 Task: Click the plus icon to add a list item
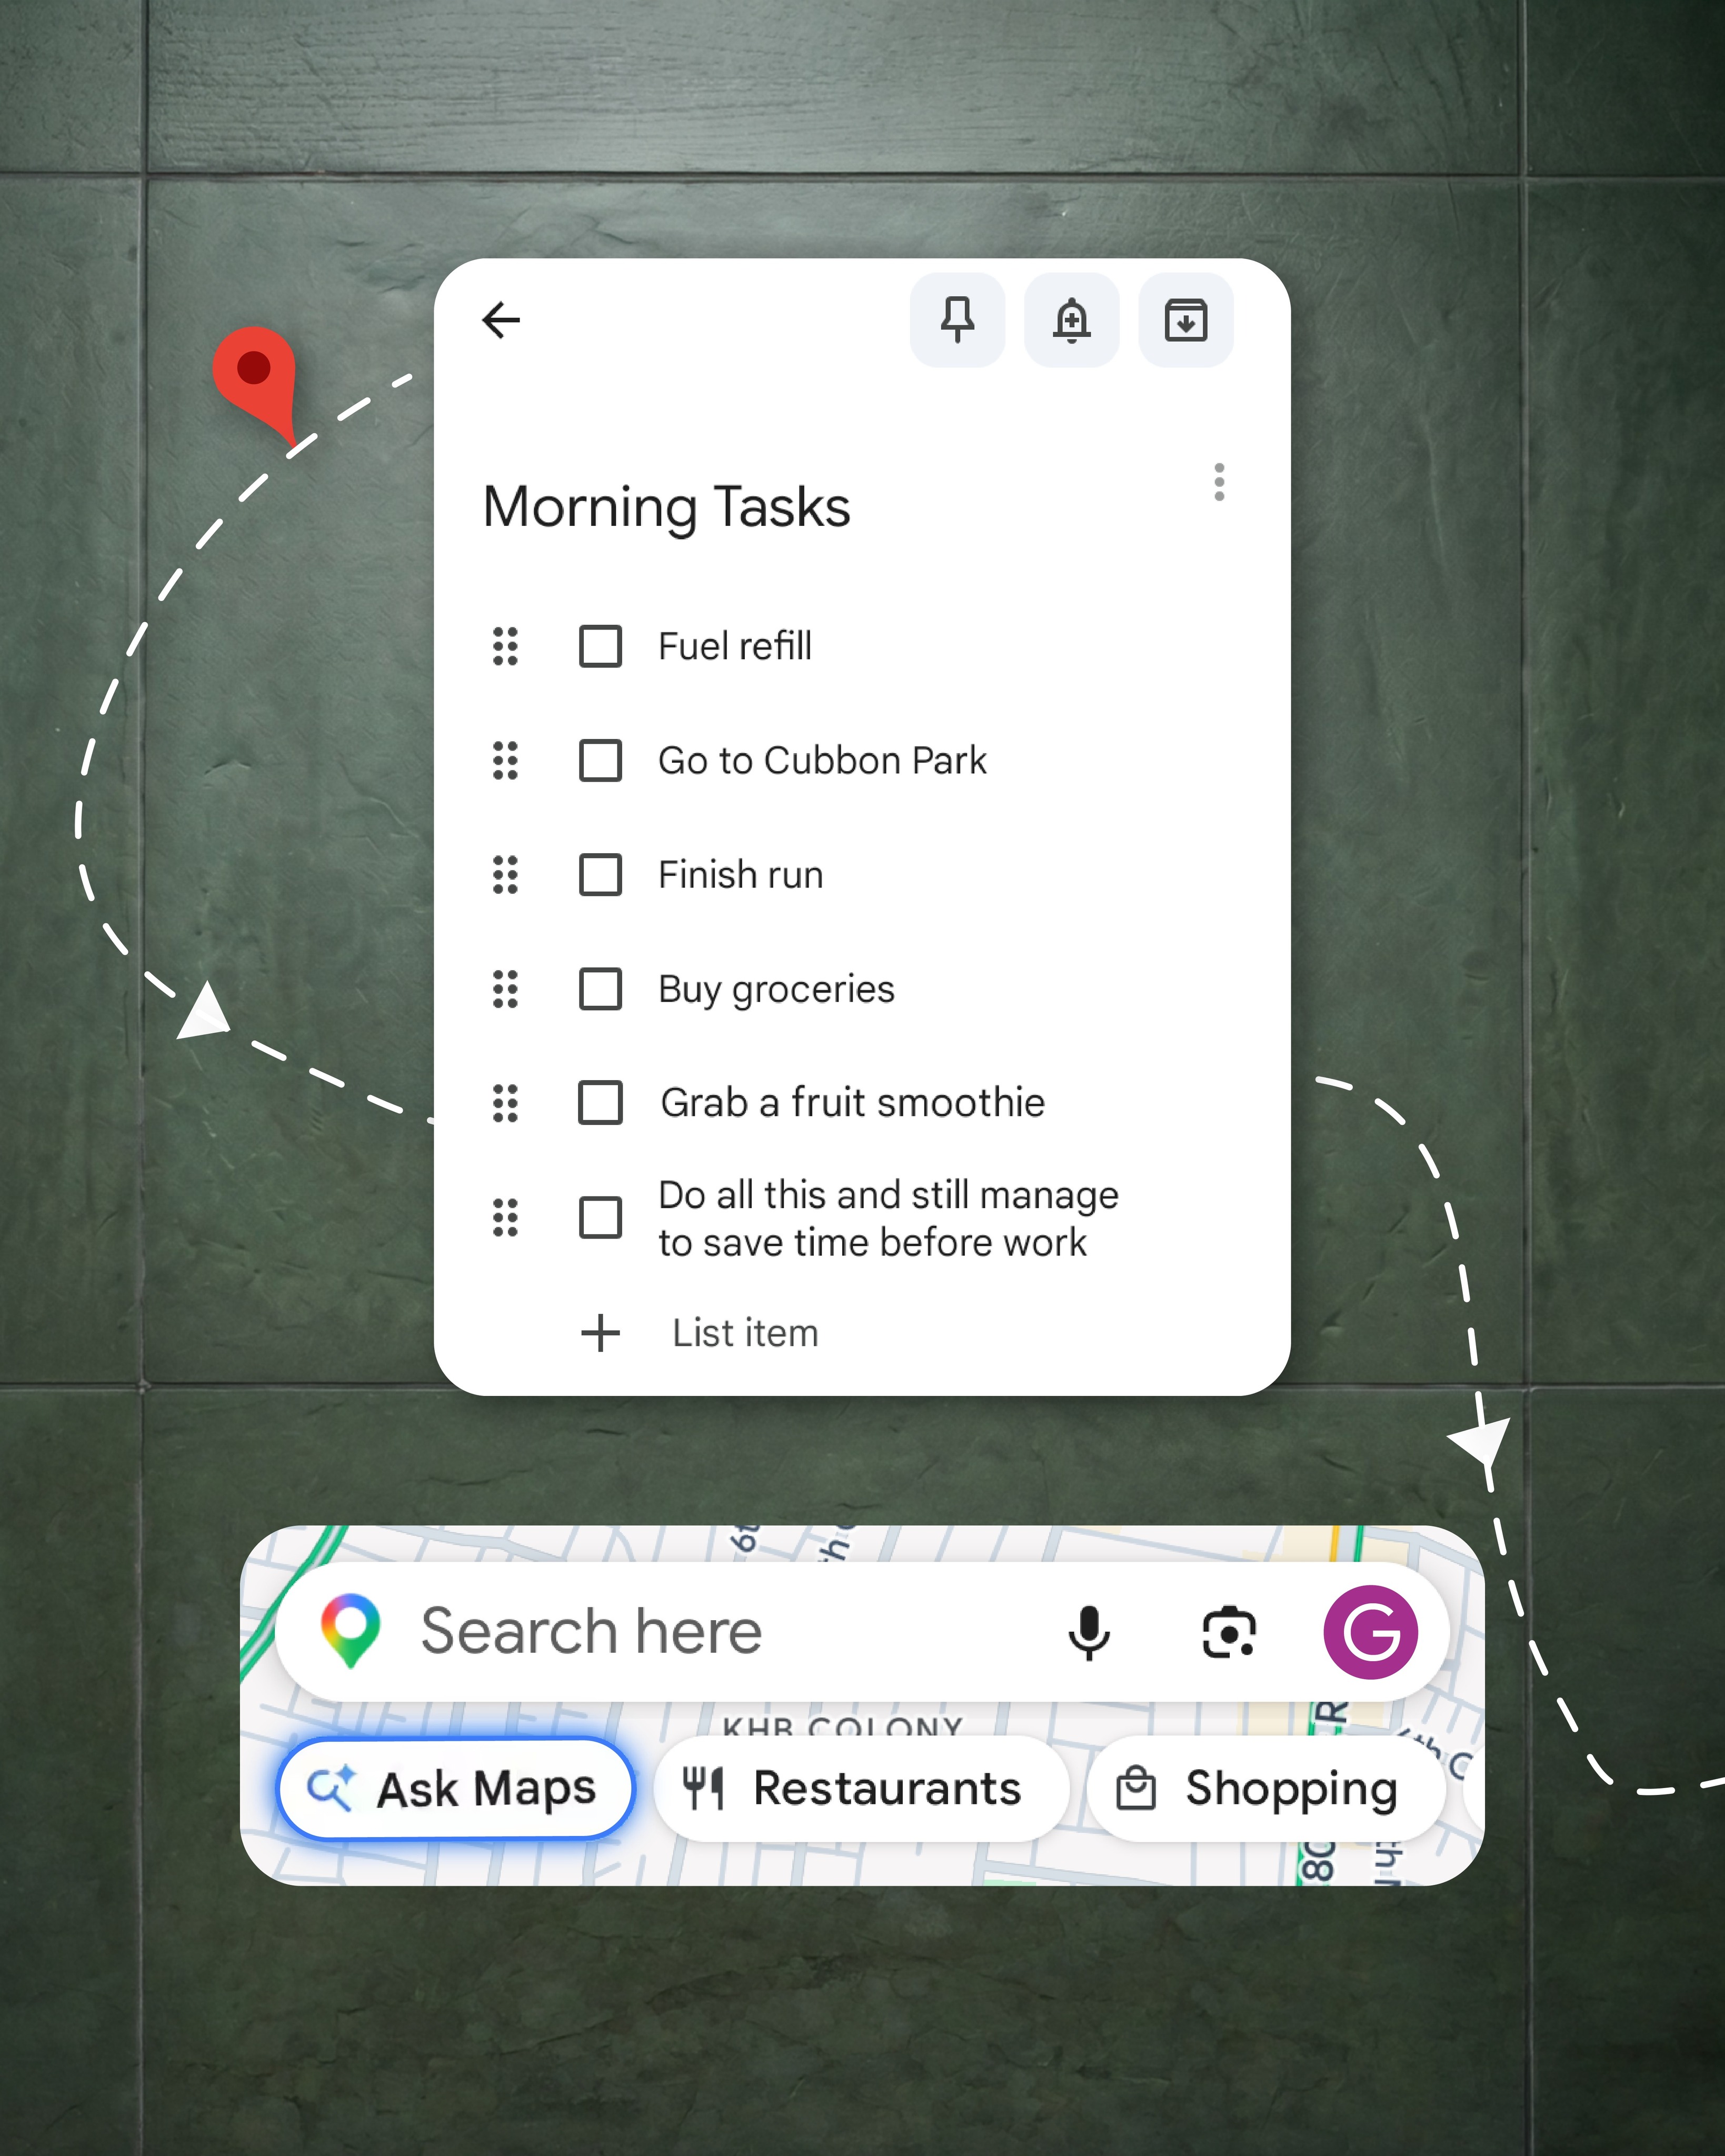click(600, 1333)
